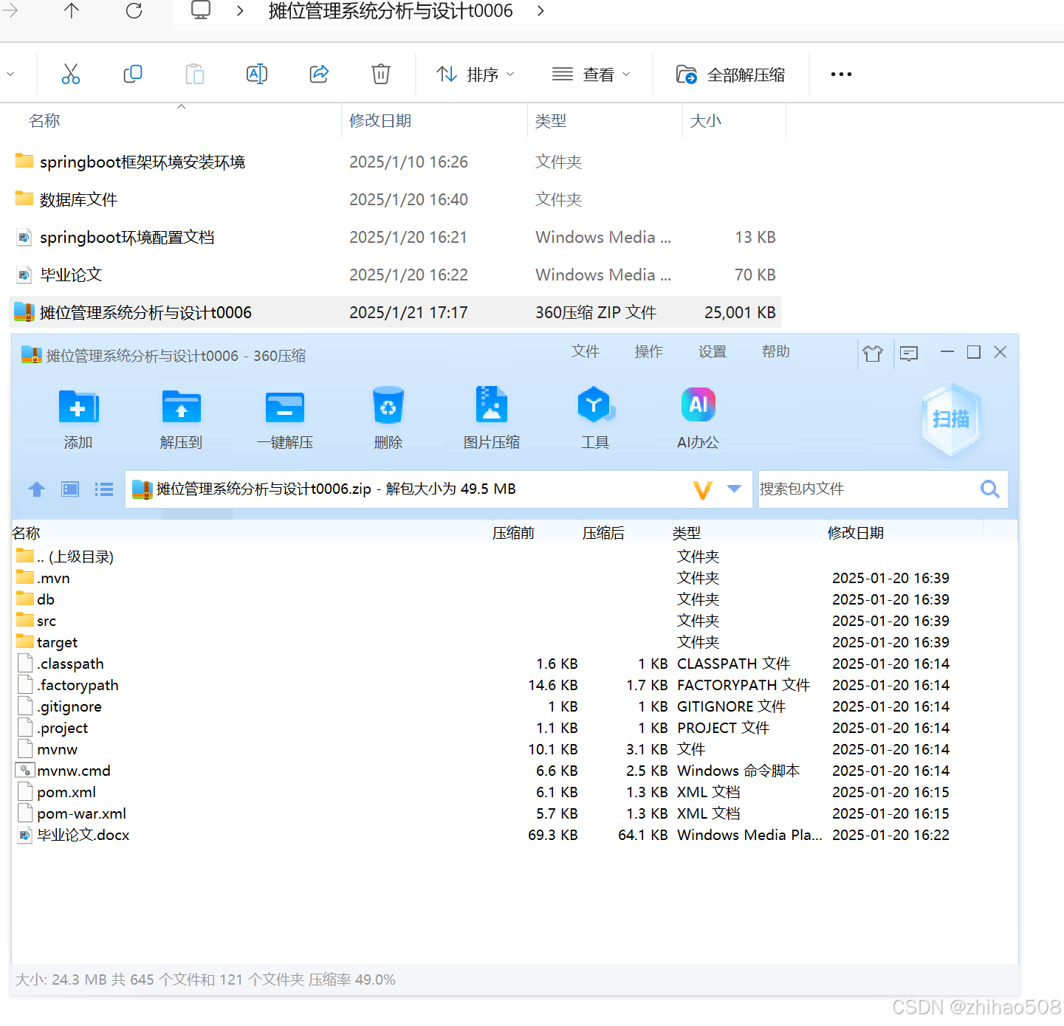Select the 毕业论文 file in Explorer
The height and width of the screenshot is (1026, 1064).
[x=395, y=275]
